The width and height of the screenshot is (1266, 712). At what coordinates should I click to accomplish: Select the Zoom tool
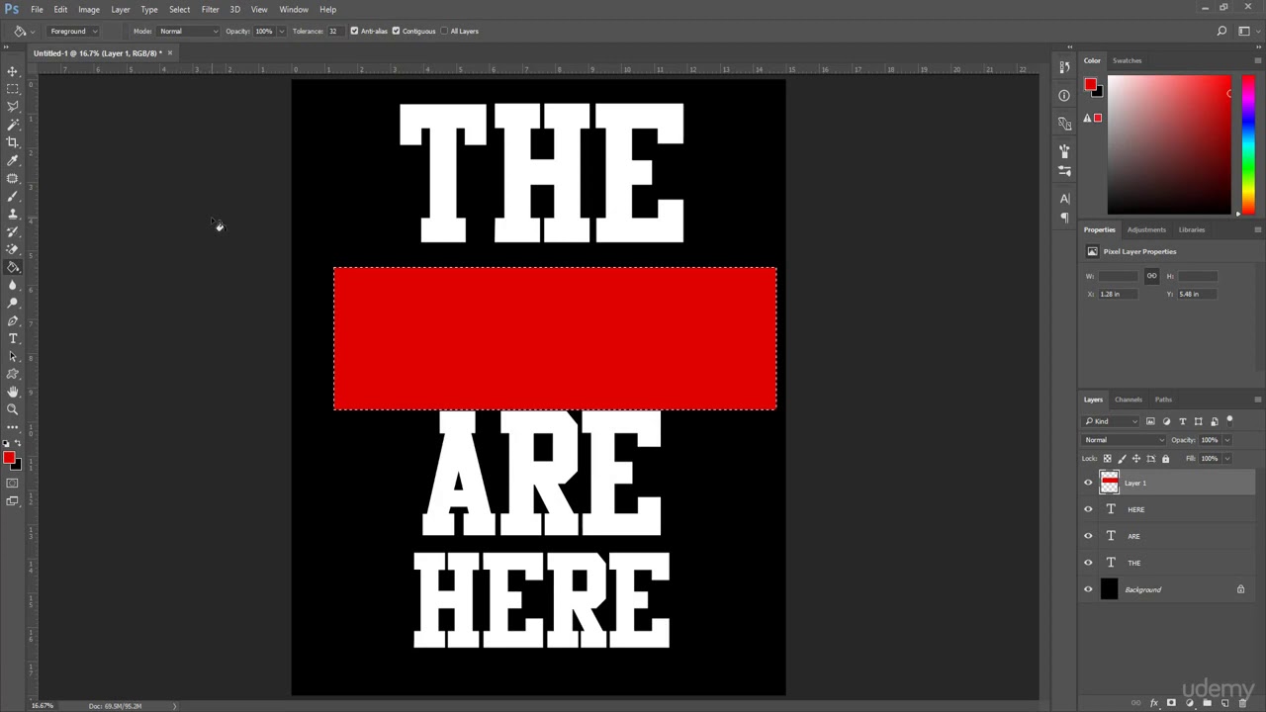(x=13, y=409)
